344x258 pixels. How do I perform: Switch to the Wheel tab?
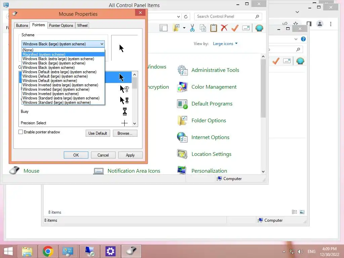click(x=82, y=26)
